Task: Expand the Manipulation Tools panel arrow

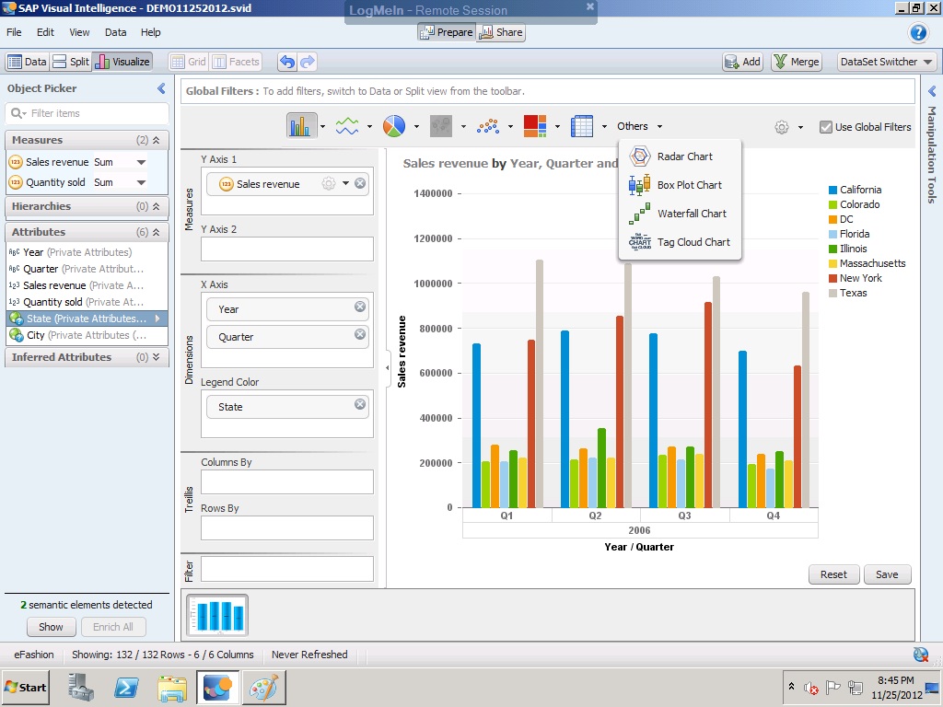Action: (x=932, y=91)
